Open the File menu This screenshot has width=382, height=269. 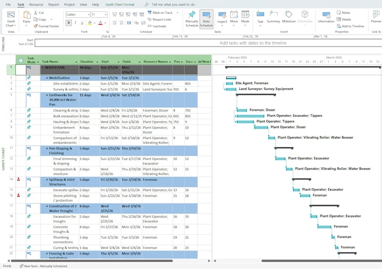click(x=8, y=4)
